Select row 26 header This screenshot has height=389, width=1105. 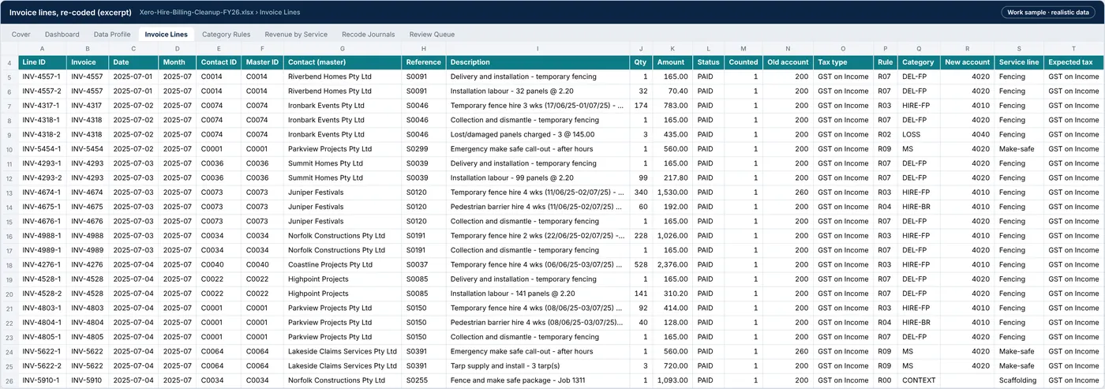(x=9, y=380)
